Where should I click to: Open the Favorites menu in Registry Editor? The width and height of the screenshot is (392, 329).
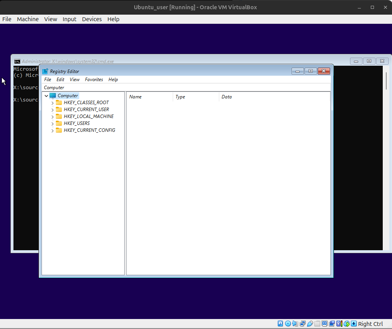pyautogui.click(x=94, y=80)
